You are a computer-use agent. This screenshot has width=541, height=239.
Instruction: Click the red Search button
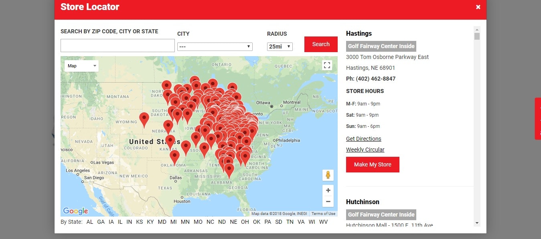321,44
